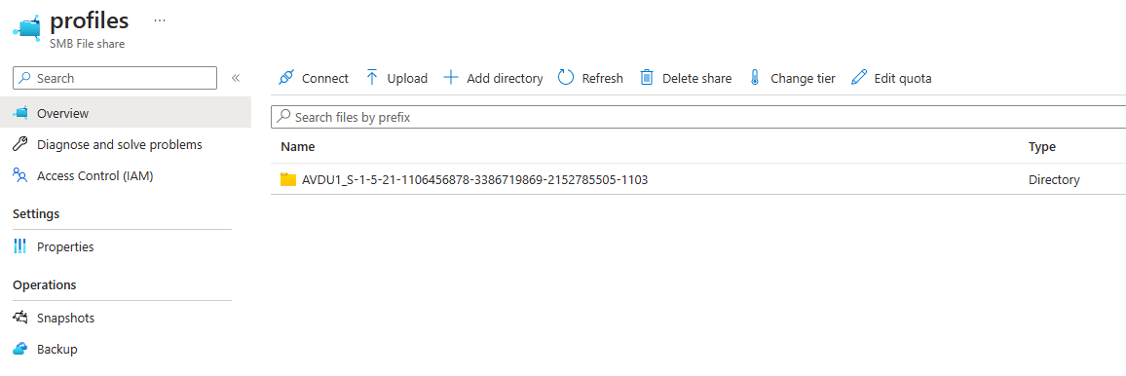
Task: Click the Edit quota pencil icon
Action: [858, 78]
